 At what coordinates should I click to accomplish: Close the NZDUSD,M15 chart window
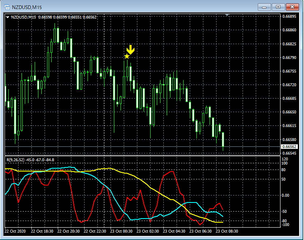(x=292, y=7)
